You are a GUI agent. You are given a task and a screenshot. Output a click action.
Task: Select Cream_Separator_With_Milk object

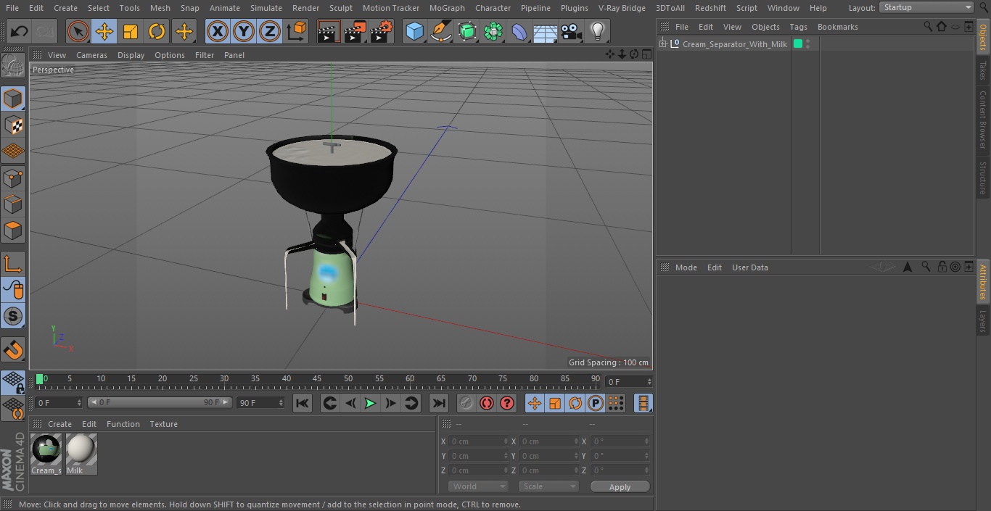[x=734, y=44]
